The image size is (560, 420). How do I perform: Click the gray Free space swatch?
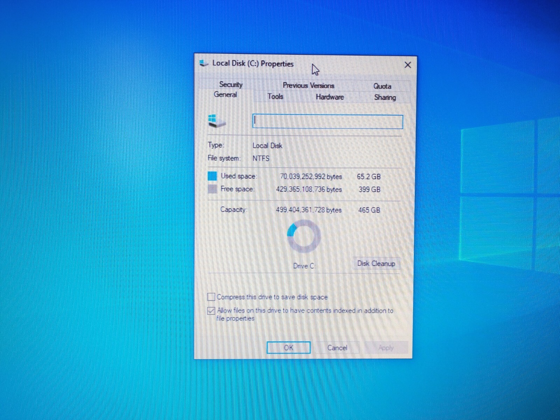(x=212, y=189)
